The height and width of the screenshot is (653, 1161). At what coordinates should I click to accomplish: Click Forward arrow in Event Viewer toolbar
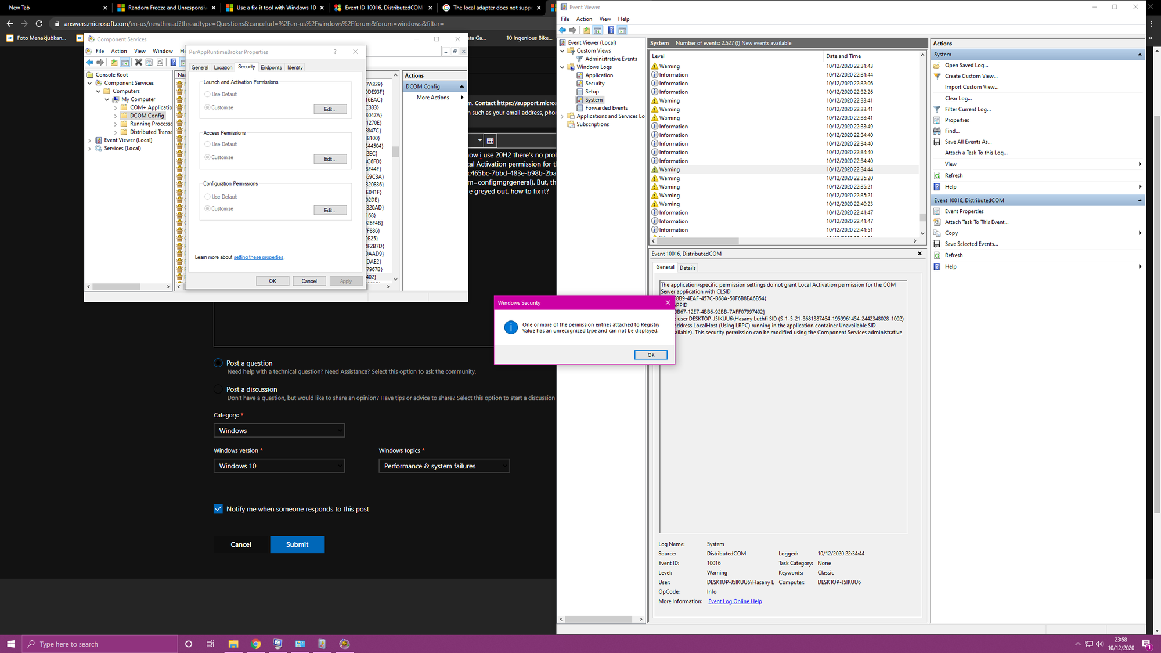click(573, 30)
